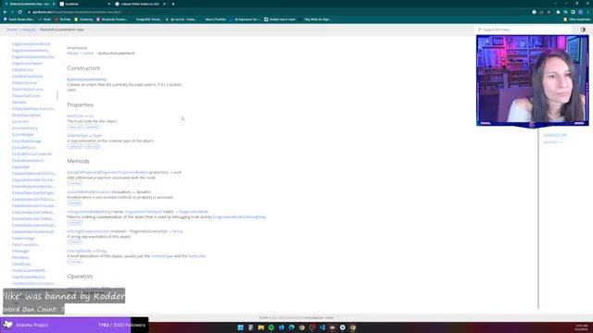The image size is (593, 333).
Task: Open the toDiagnosticsNode method link
Action: [x=82, y=212]
